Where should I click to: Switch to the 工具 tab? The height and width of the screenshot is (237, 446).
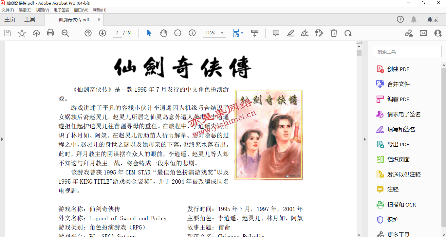pos(30,19)
